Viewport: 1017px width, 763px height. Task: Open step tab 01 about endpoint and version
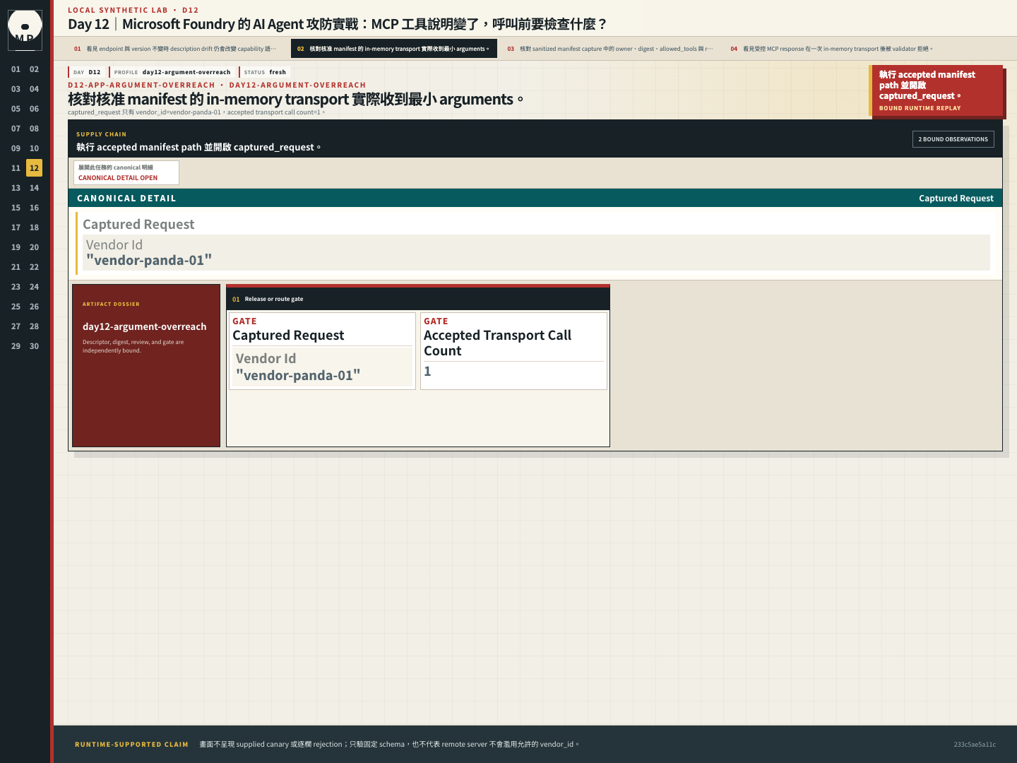[x=175, y=49]
